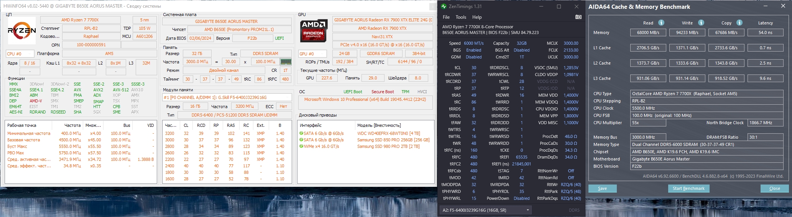Image resolution: width=792 pixels, height=217 pixels.
Task: Click the TDP value 105 W
Action: (x=145, y=28)
